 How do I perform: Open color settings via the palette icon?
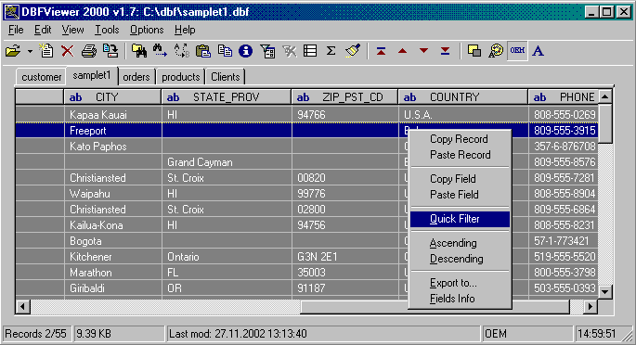(496, 51)
